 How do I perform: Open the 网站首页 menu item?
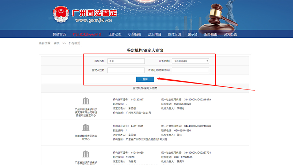tap(59, 34)
